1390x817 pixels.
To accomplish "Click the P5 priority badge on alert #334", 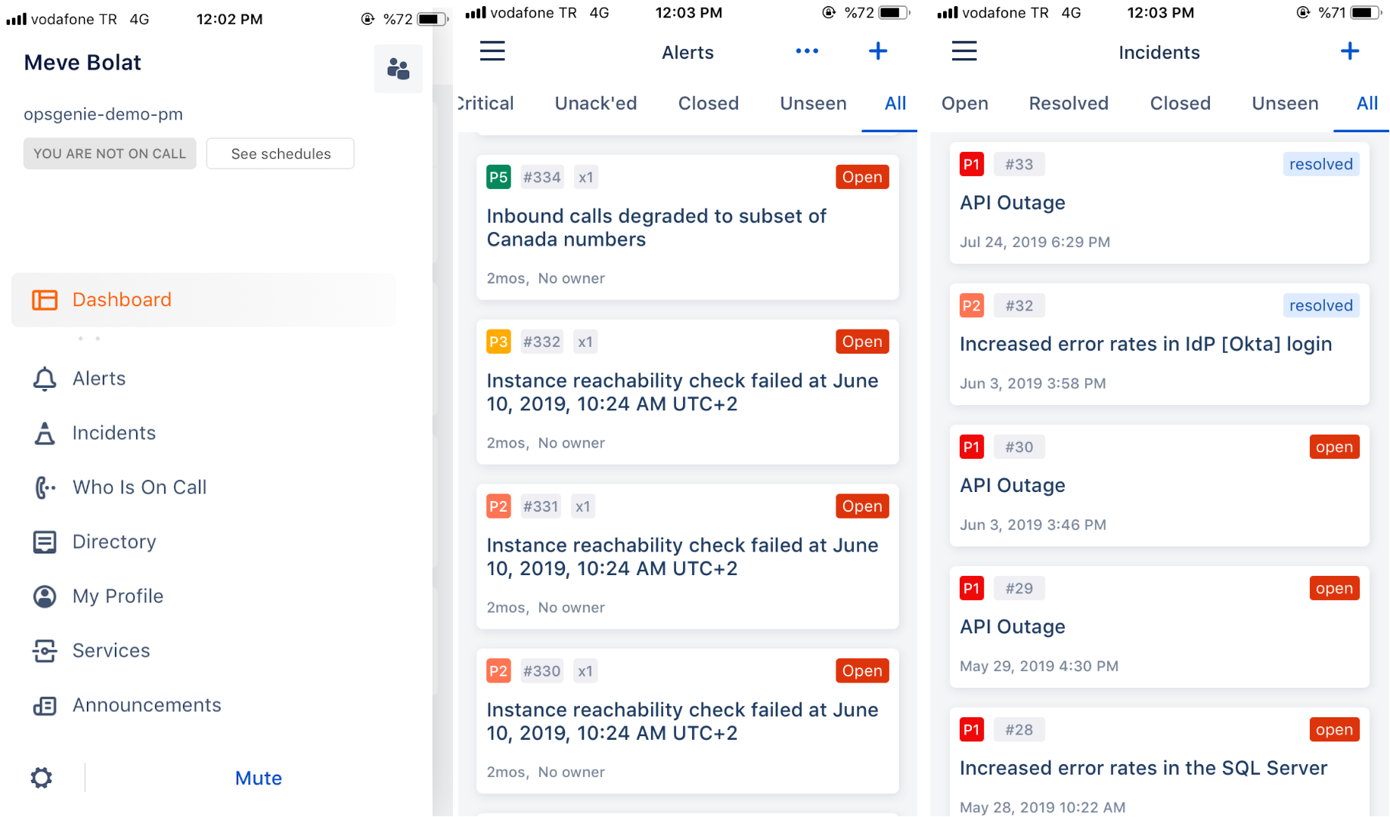I will coord(498,177).
